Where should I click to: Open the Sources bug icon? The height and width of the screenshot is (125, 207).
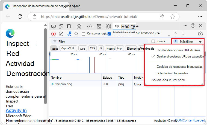108,26
